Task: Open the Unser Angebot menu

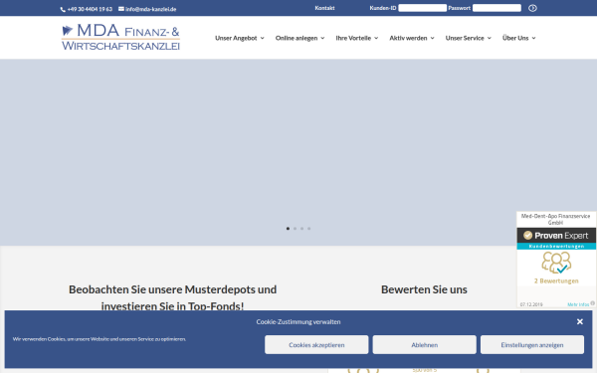Action: coord(240,38)
